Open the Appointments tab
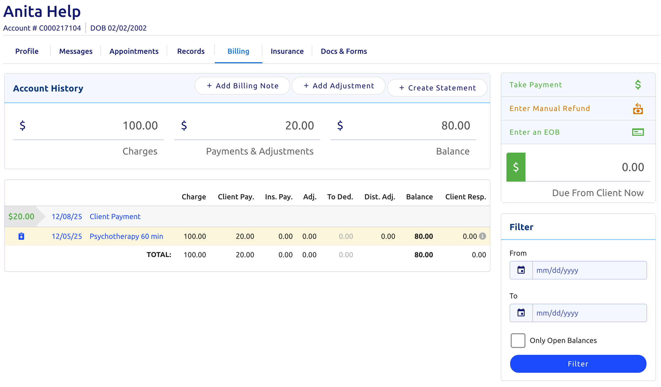This screenshot has width=661, height=387. pos(134,51)
